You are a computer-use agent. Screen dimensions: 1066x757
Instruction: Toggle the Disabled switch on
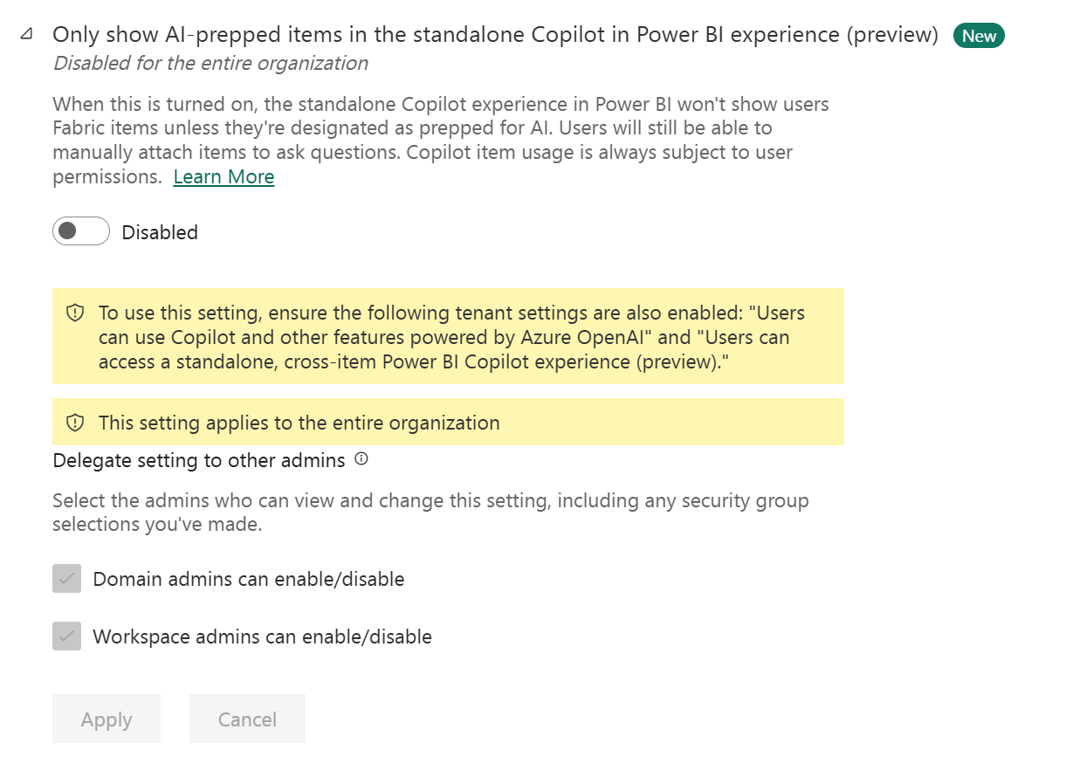tap(81, 231)
